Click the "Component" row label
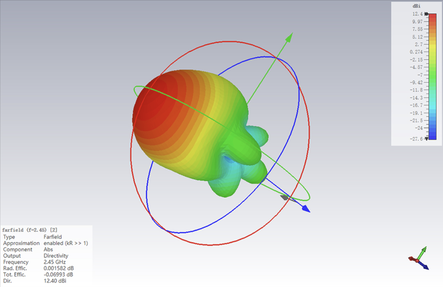 click(x=18, y=250)
